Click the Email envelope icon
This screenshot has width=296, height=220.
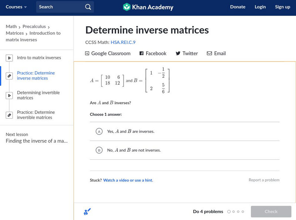click(x=209, y=53)
